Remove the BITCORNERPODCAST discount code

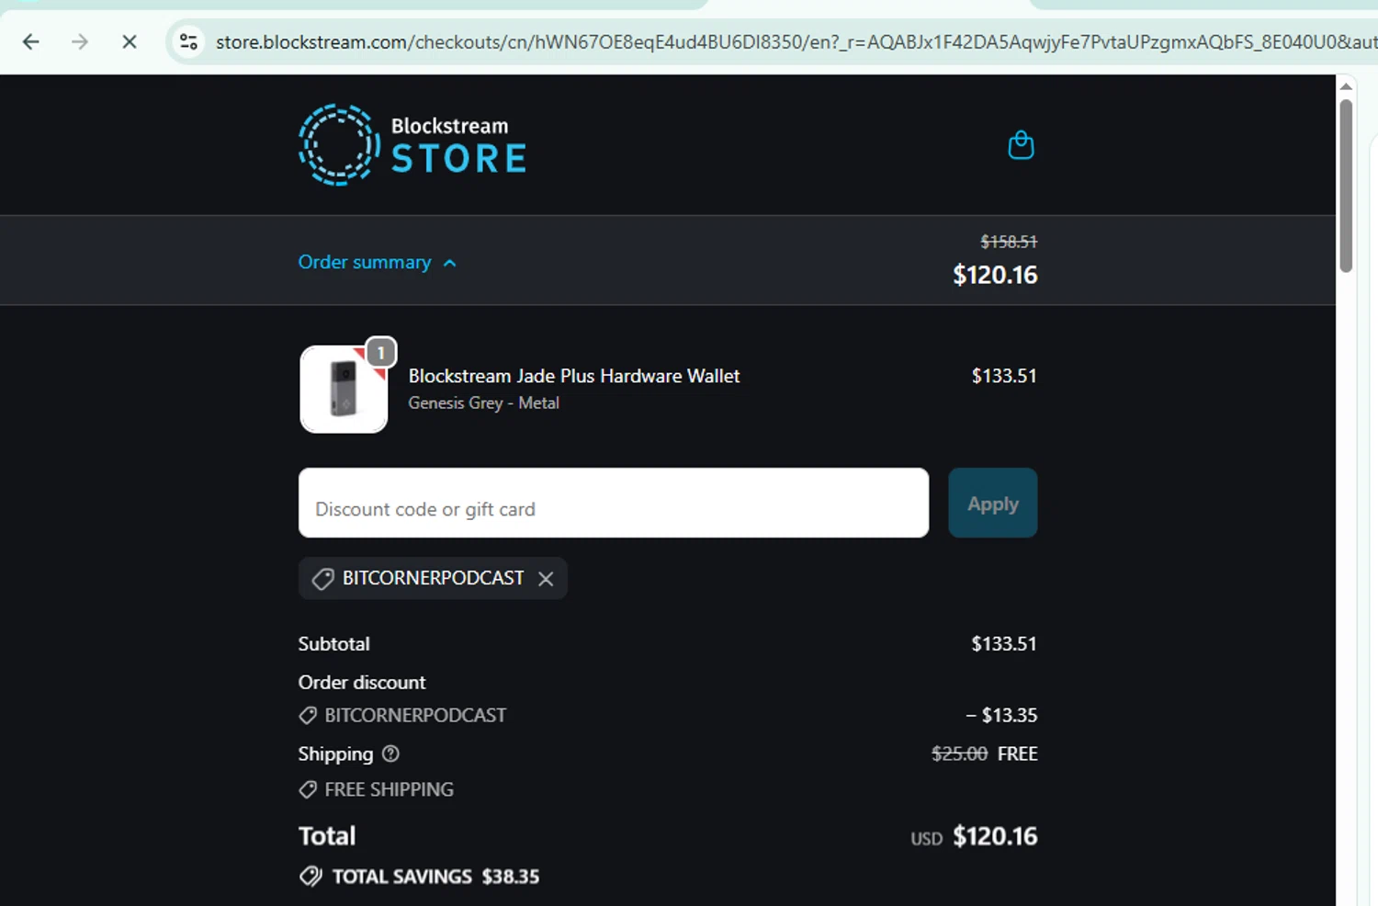[546, 579]
